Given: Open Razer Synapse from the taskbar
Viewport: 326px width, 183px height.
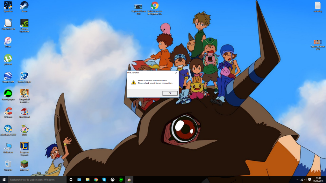Looking at the screenshot, I should pos(121,180).
